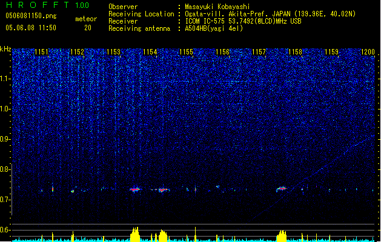Click the 1154 time marker

point(150,51)
